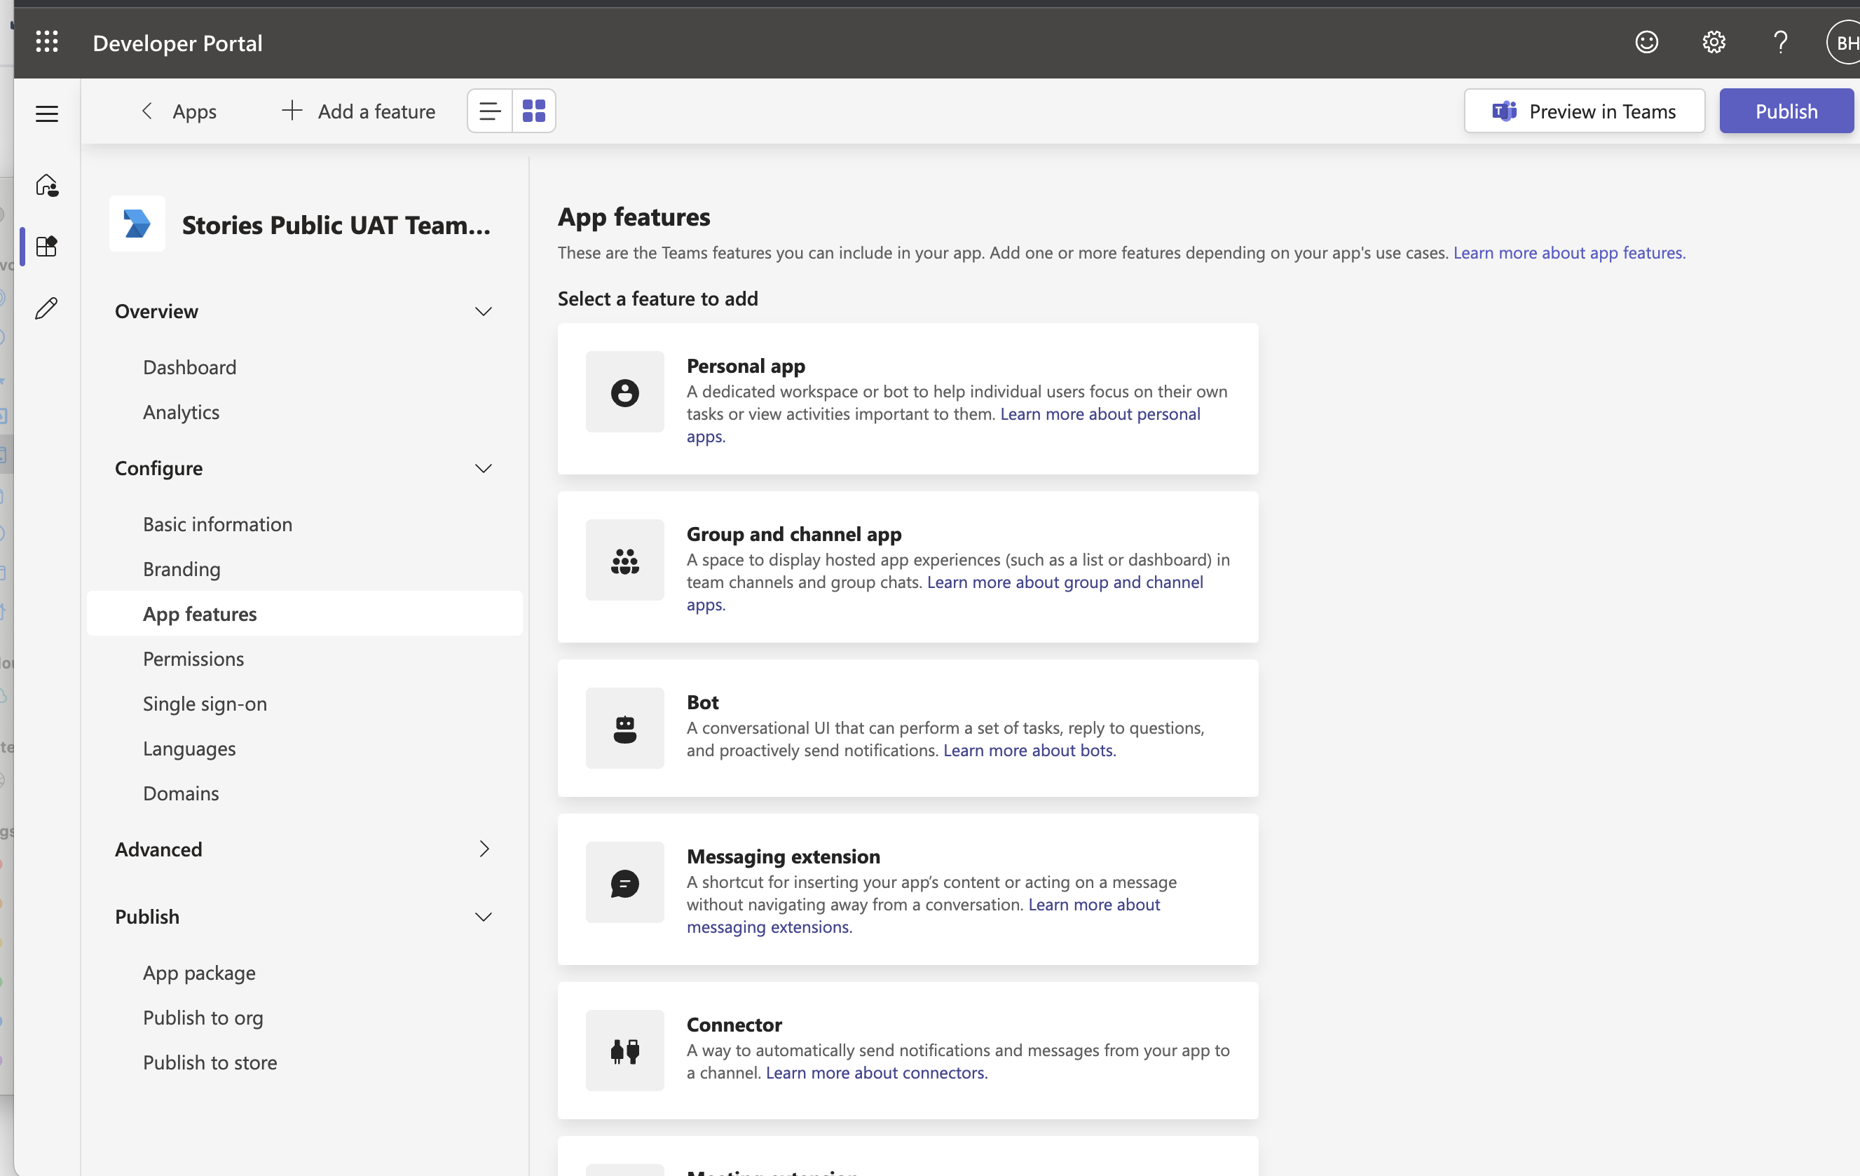Open Learn more about messaging extensions link
The width and height of the screenshot is (1860, 1176).
(x=1094, y=905)
